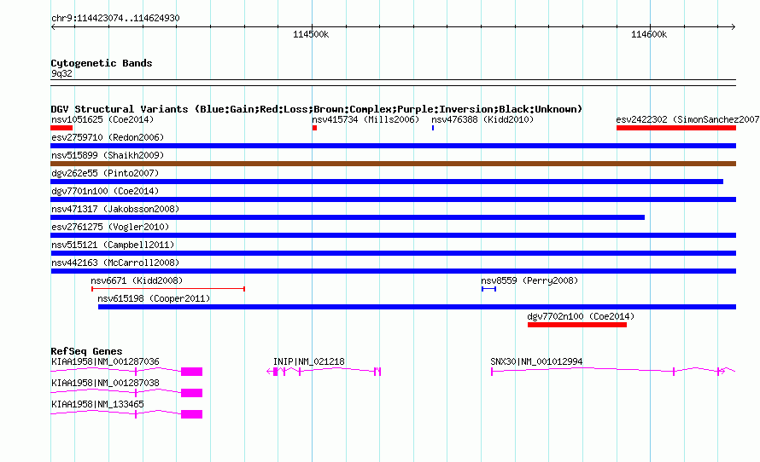This screenshot has height=462, width=760.
Task: Open the INIP|NM_021218 gene label
Action: (x=309, y=361)
